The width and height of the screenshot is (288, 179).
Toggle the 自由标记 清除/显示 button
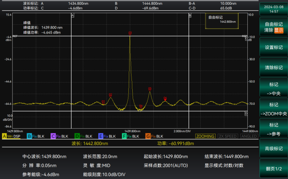coord(274,27)
